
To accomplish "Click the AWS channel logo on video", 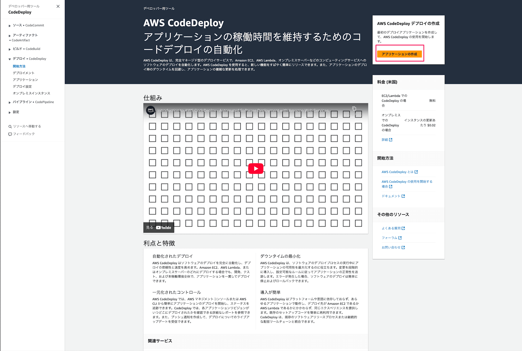I will coord(150,110).
